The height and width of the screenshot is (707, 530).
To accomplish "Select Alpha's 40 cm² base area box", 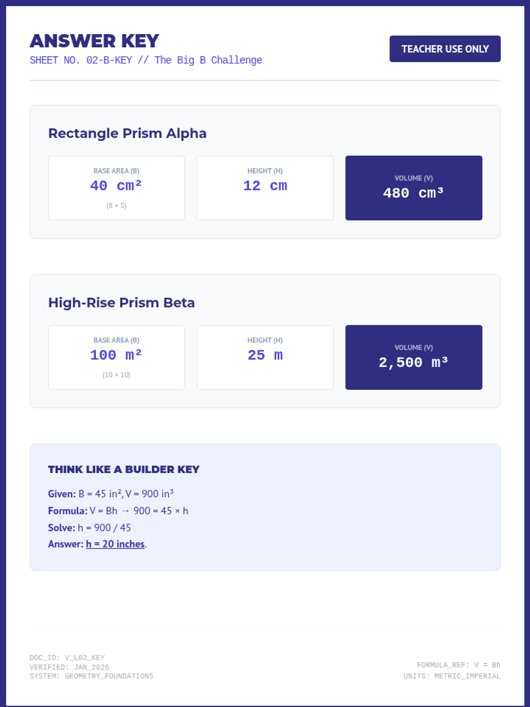I will (x=116, y=188).
